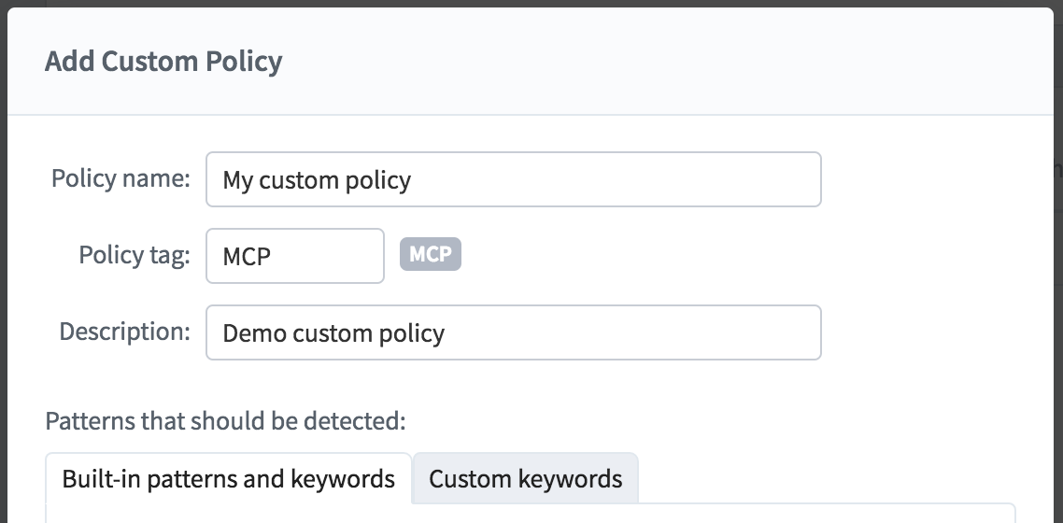Click blank space right of Policy name field

pos(936,179)
